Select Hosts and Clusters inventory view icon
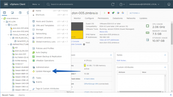 coord(4,12)
